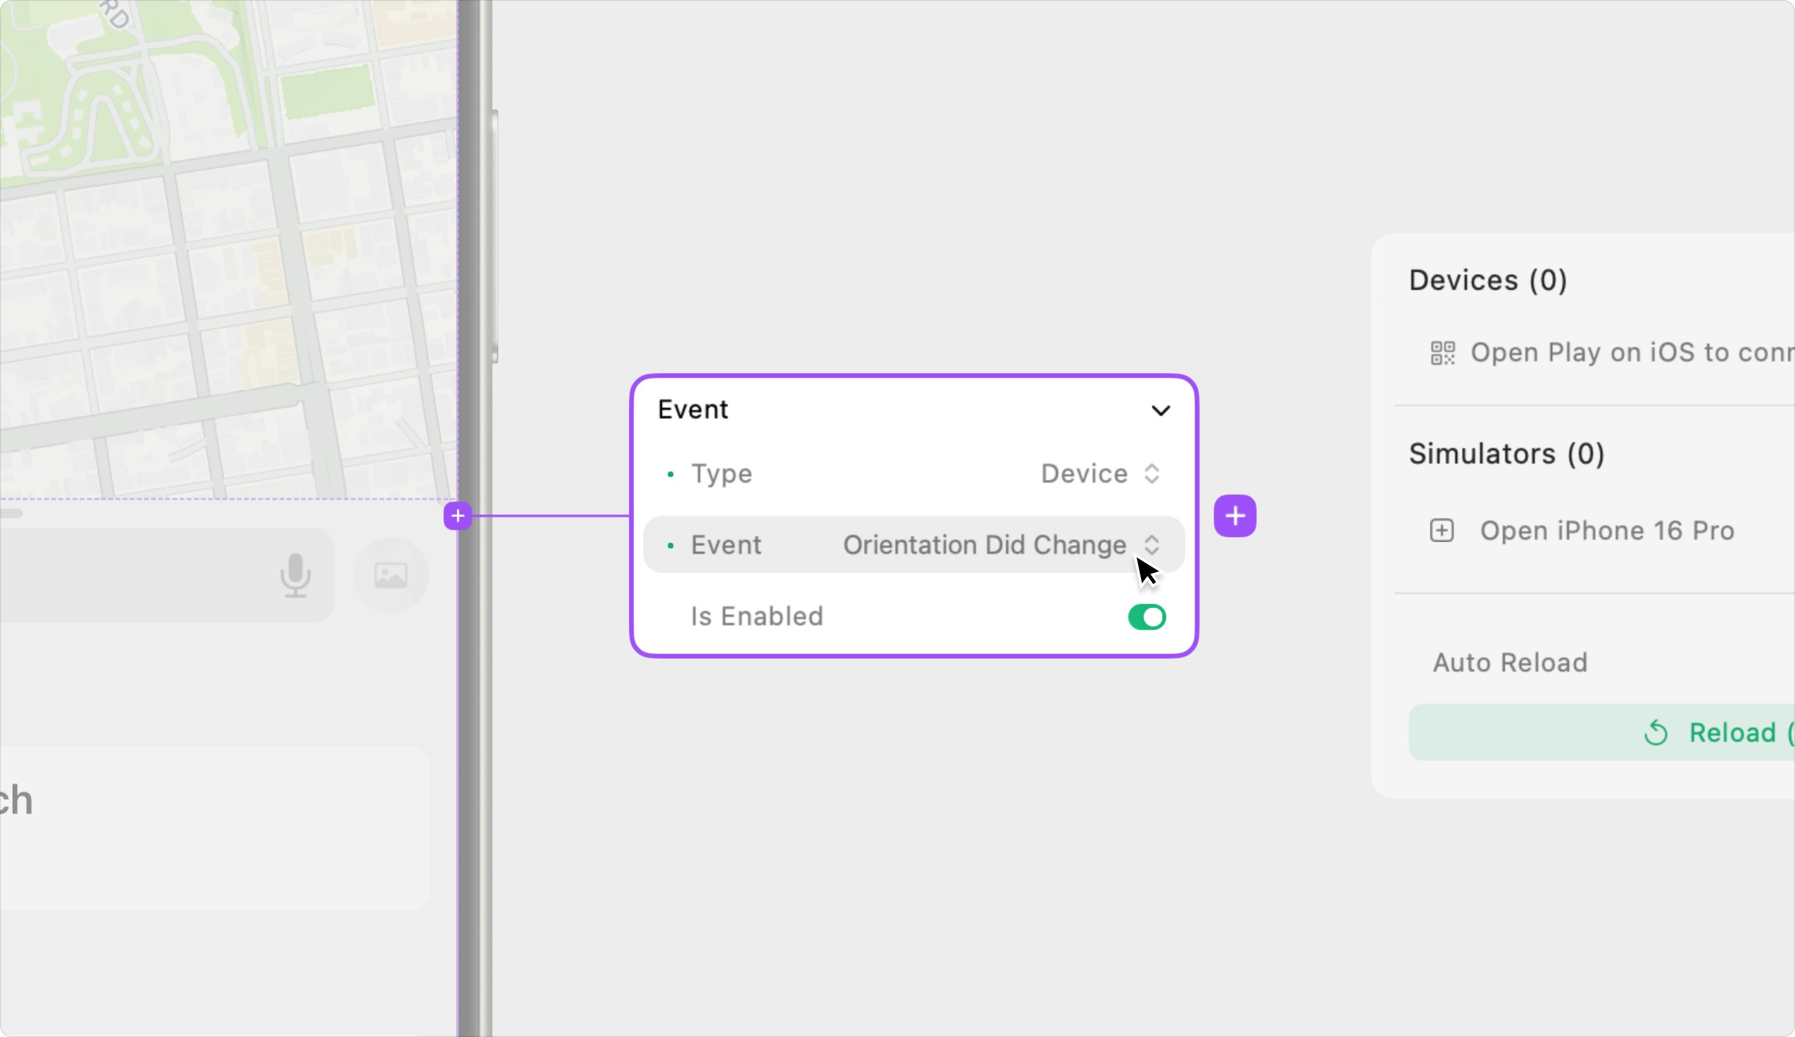
Task: Click the large purple plus beside Event card
Action: click(x=1234, y=516)
